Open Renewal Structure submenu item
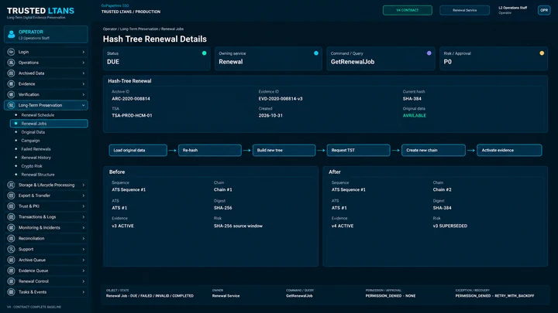 coord(38,175)
